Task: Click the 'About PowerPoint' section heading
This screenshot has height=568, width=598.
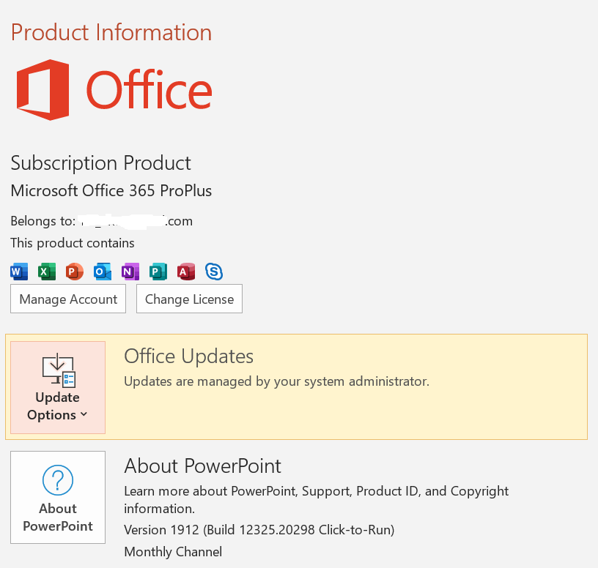Action: (x=203, y=466)
